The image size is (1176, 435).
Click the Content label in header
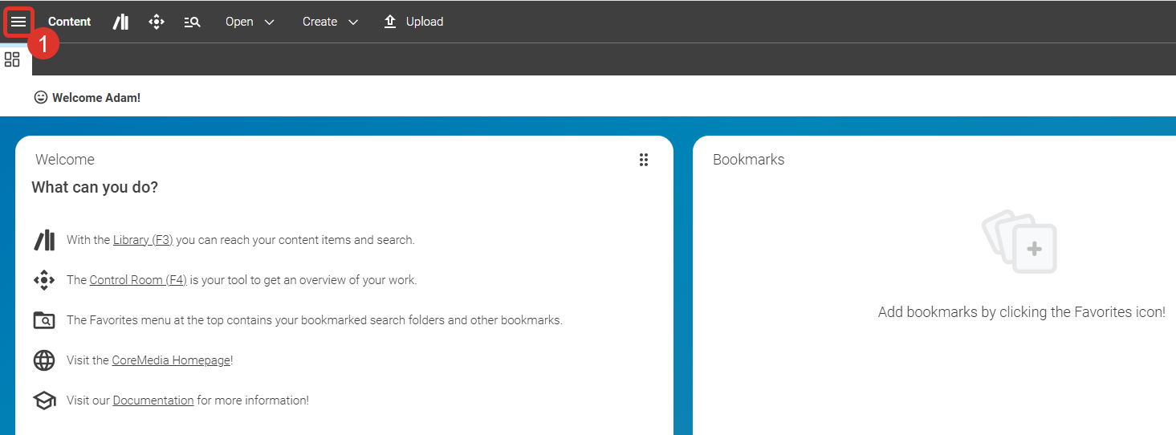[x=70, y=22]
